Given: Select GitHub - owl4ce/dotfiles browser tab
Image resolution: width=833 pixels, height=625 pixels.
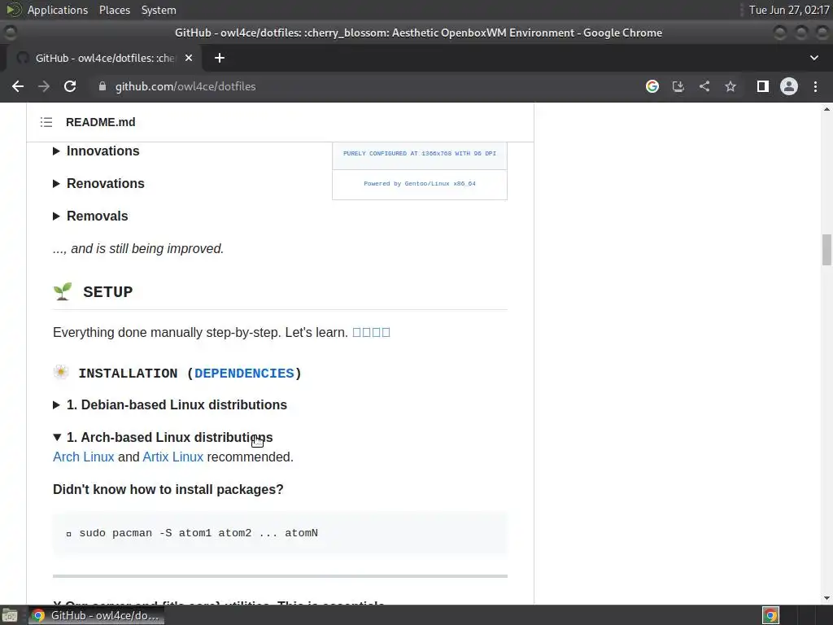Looking at the screenshot, I should (104, 58).
